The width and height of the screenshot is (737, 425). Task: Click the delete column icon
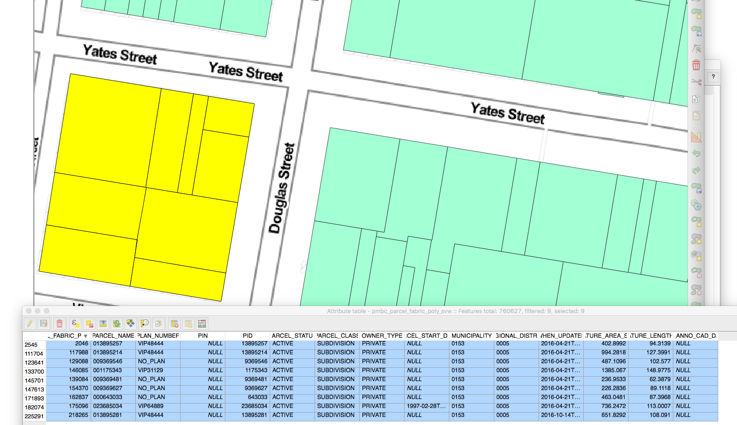click(174, 323)
